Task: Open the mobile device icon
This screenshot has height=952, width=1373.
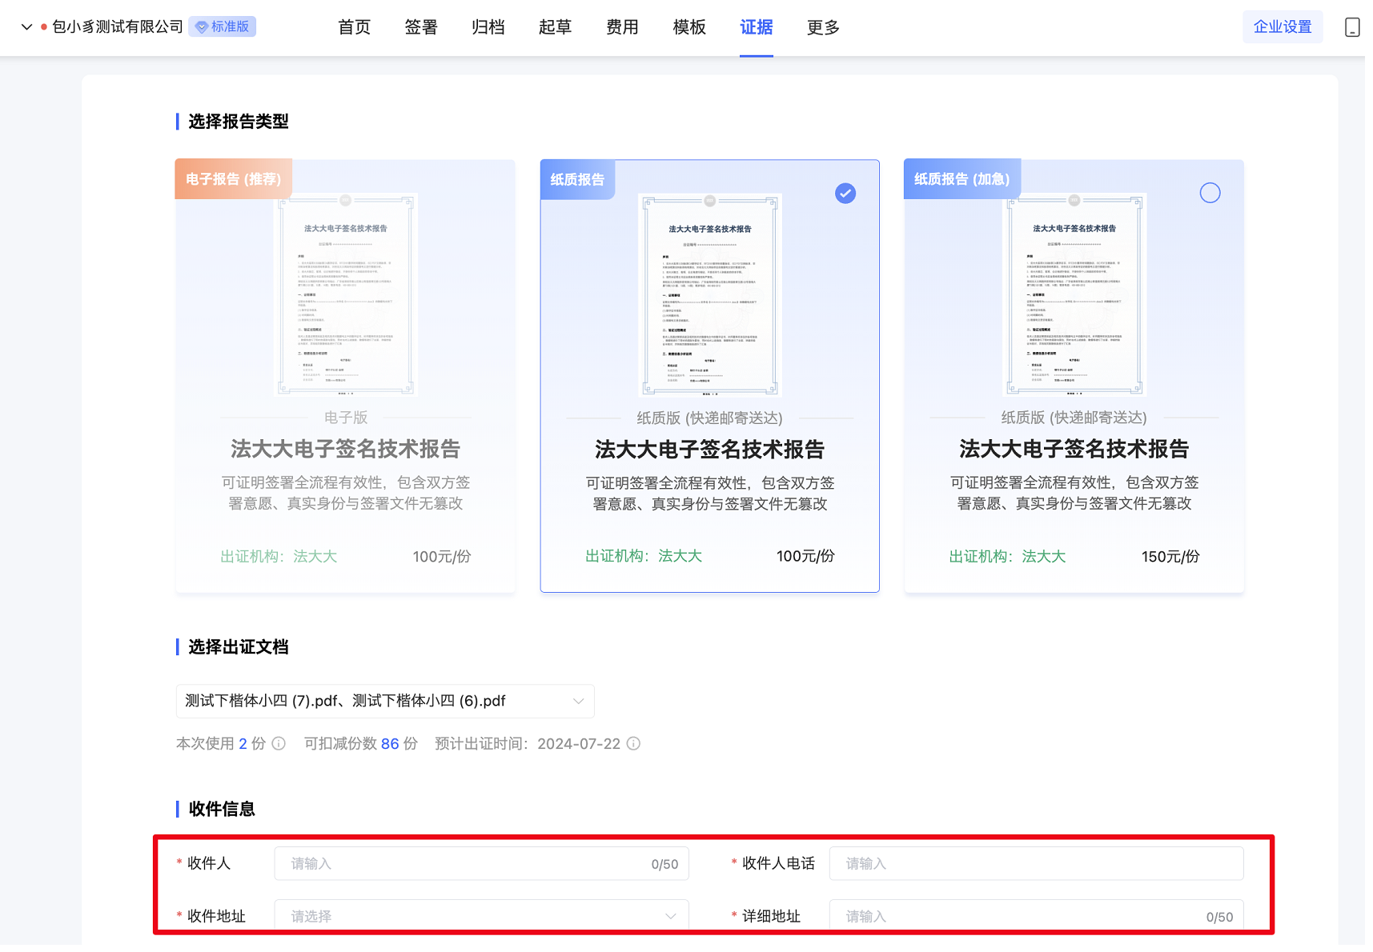Action: click(1352, 27)
